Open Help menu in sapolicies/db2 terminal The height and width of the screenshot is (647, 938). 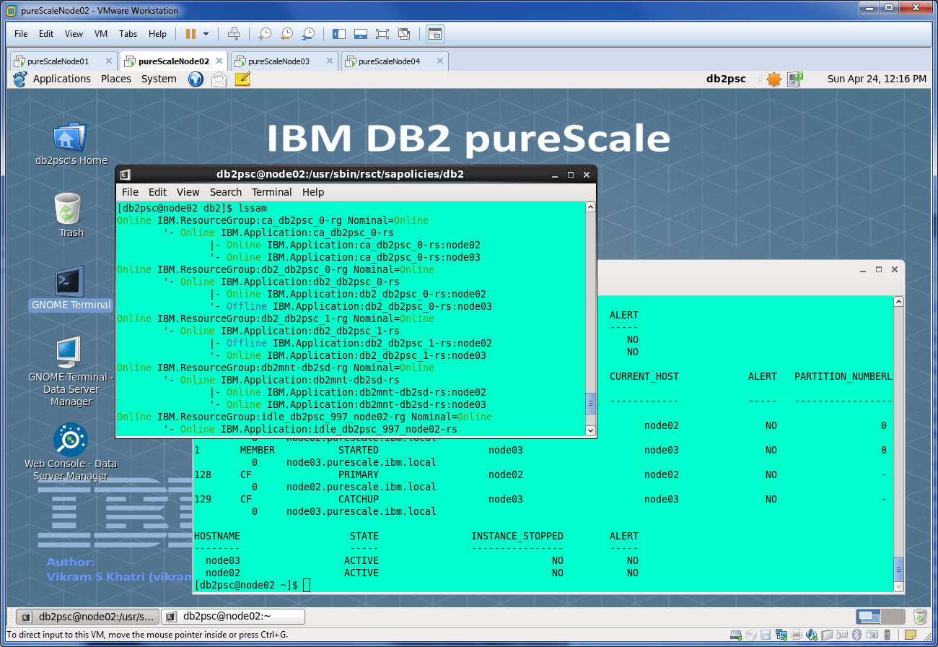click(x=313, y=192)
